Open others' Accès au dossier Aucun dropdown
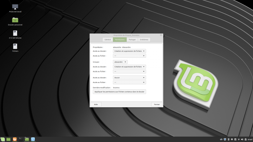 pos(129,78)
